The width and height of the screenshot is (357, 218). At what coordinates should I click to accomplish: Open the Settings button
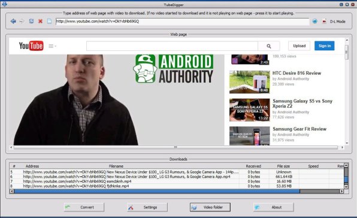click(x=147, y=207)
